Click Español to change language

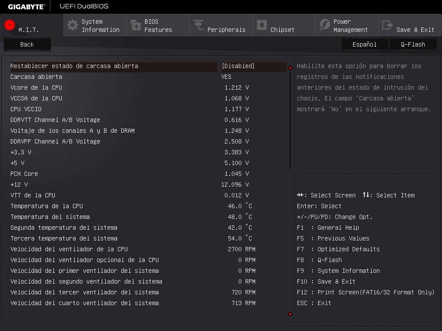[x=364, y=44]
